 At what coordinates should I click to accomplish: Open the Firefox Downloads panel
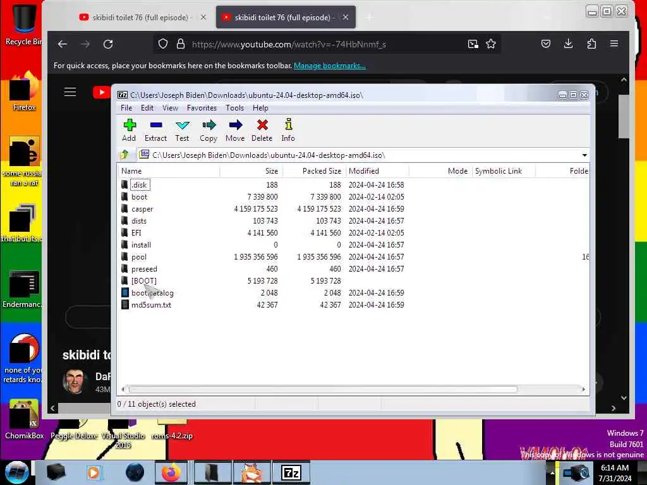(568, 44)
